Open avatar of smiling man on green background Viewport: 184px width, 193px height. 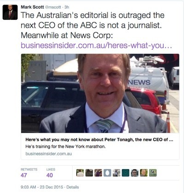tap(144, 173)
